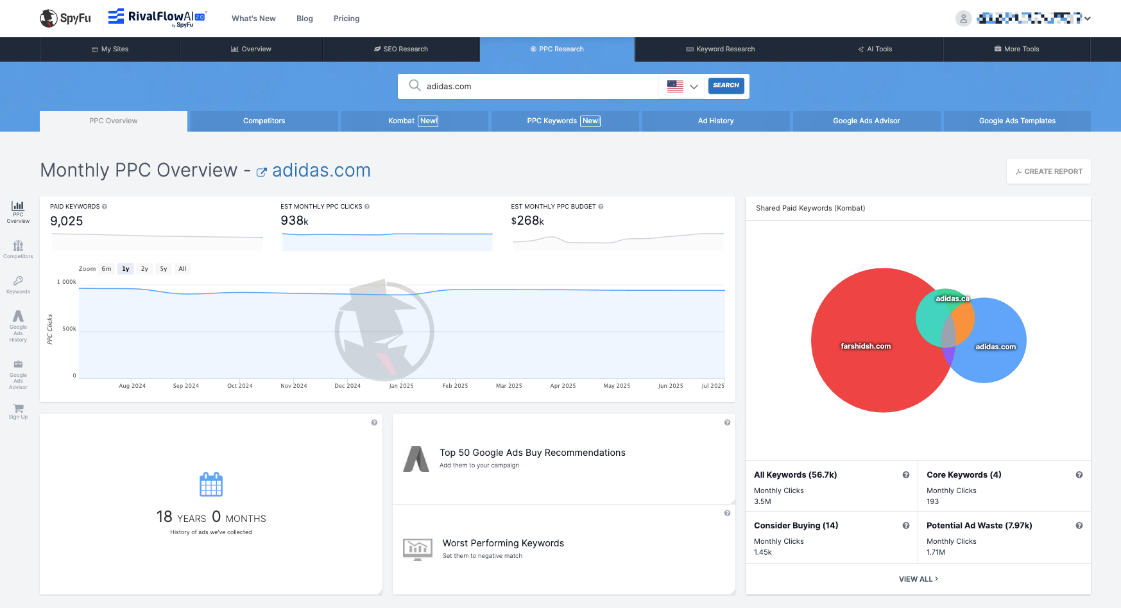The width and height of the screenshot is (1121, 608).
Task: Select the Est Monthly PPC Clicks sparkline
Action: point(387,241)
